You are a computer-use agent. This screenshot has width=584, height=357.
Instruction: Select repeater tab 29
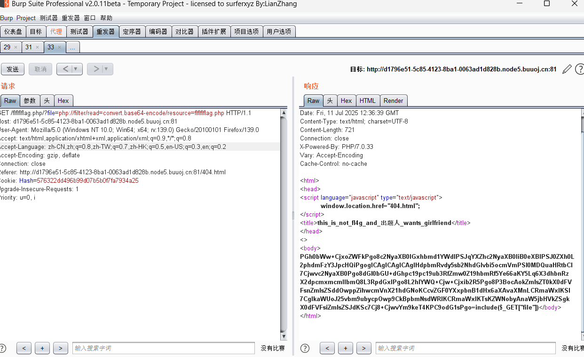click(7, 47)
